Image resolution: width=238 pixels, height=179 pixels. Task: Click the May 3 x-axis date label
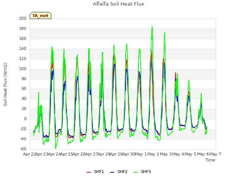[x=166, y=154]
